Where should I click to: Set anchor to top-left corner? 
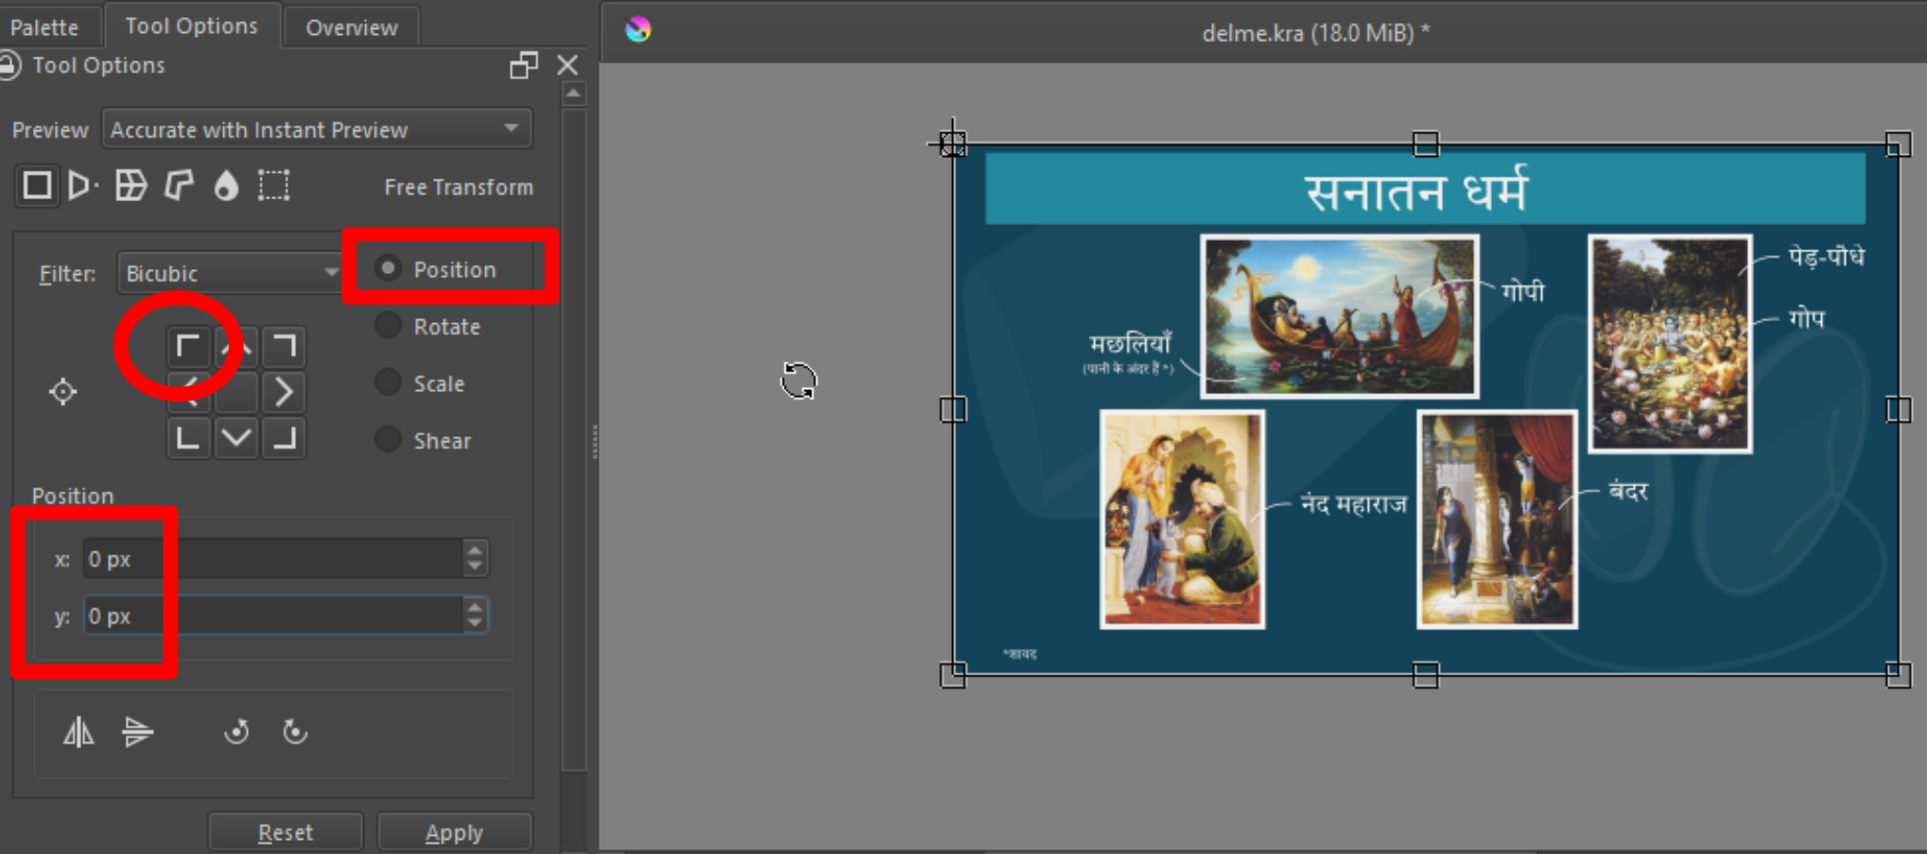(188, 347)
